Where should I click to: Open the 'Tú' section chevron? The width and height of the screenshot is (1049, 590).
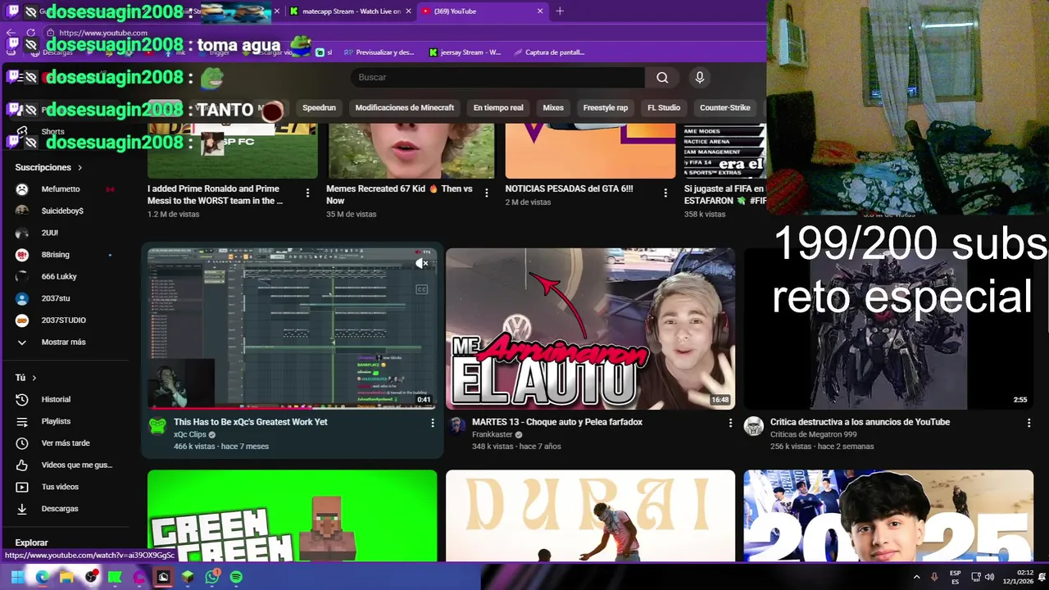pyautogui.click(x=34, y=378)
